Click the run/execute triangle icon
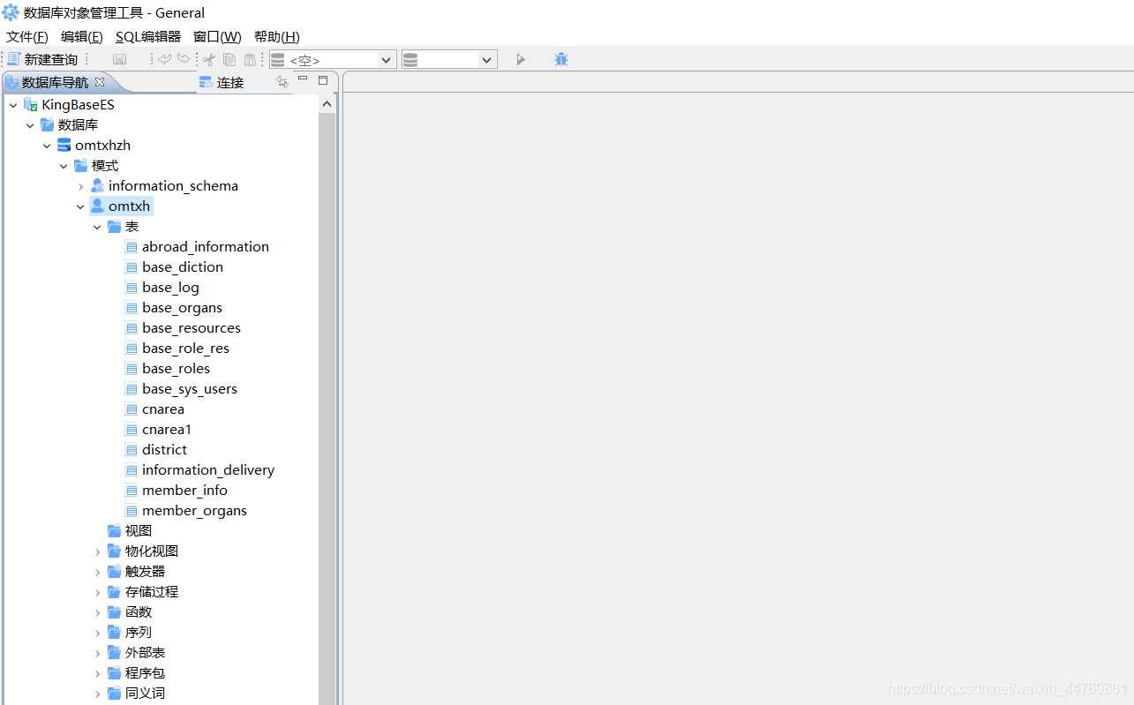This screenshot has width=1134, height=705. click(x=521, y=59)
